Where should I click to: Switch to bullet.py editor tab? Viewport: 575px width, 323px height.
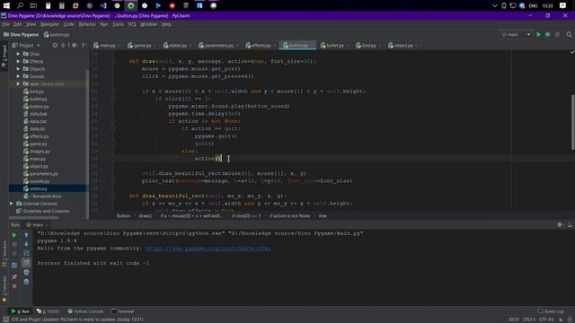coord(334,46)
